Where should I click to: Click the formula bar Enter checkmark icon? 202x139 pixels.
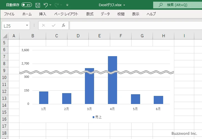[54, 25]
